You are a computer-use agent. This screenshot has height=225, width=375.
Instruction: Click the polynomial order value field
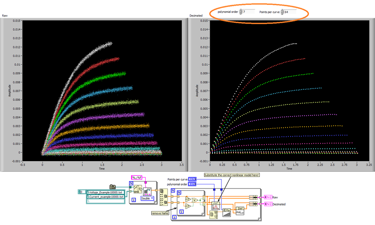249,12
